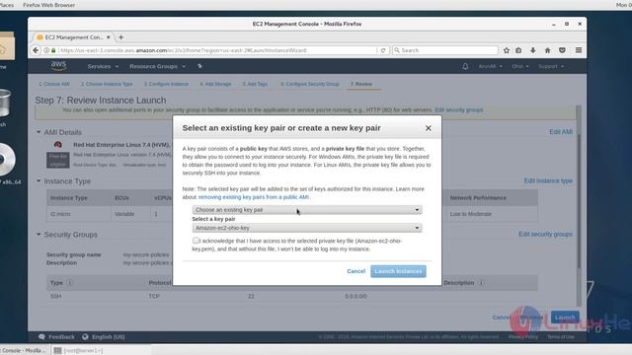Image resolution: width=632 pixels, height=355 pixels.
Task: Go to step 5 Add Tags
Action: tap(255, 84)
